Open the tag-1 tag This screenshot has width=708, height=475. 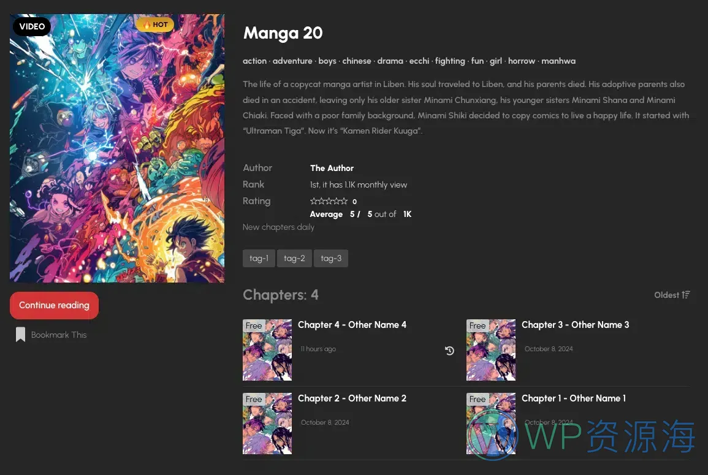pos(259,258)
